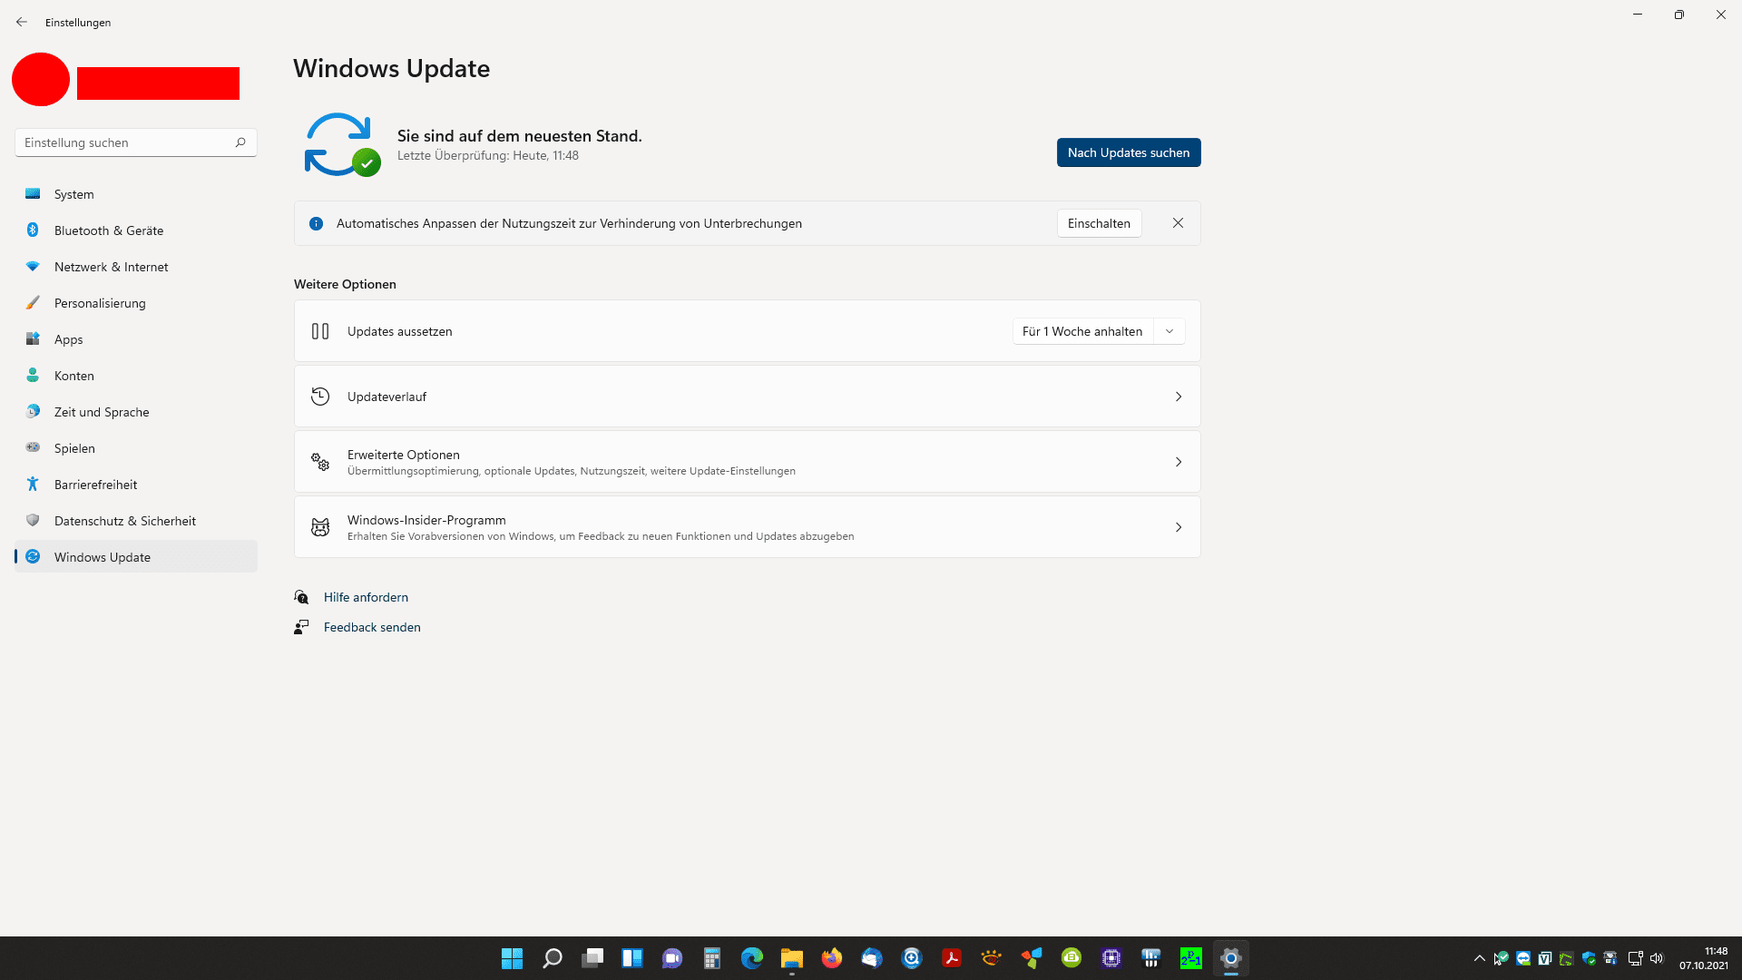Open Datenschutz & Sicherheit
Viewport: 1742px width, 980px height.
tap(136, 521)
